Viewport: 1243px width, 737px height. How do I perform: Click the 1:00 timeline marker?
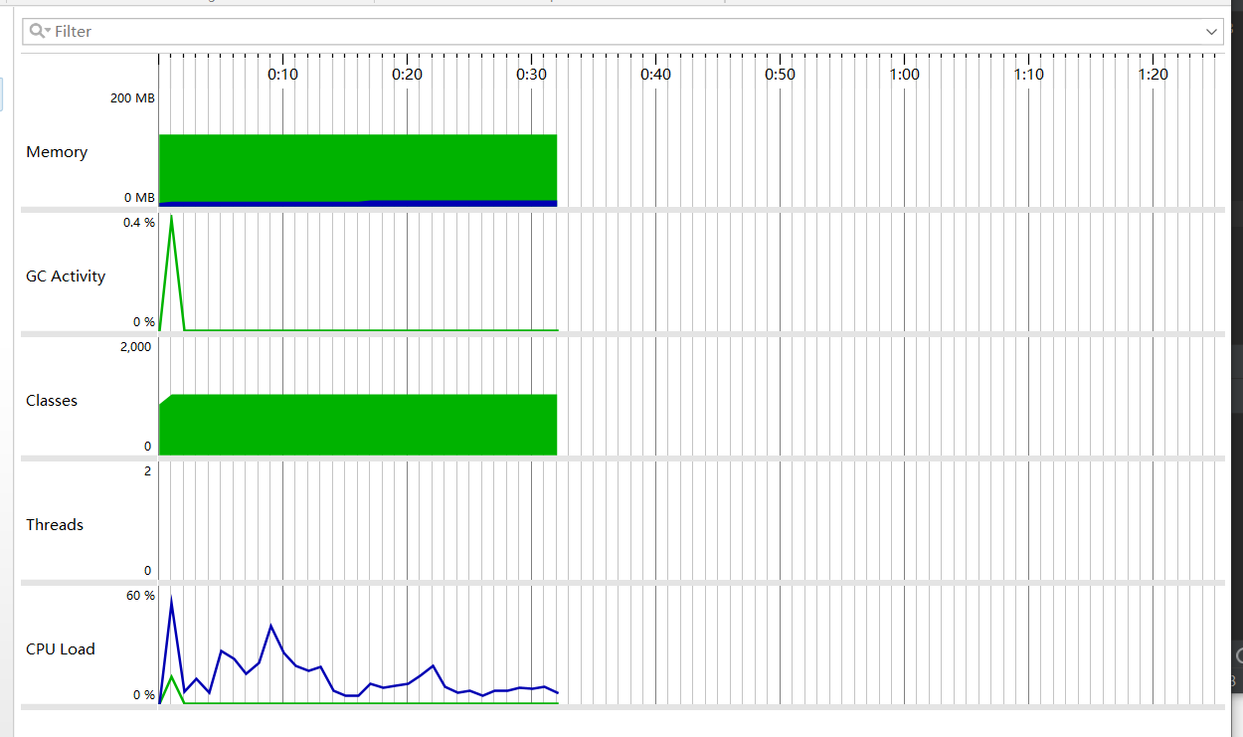(905, 75)
